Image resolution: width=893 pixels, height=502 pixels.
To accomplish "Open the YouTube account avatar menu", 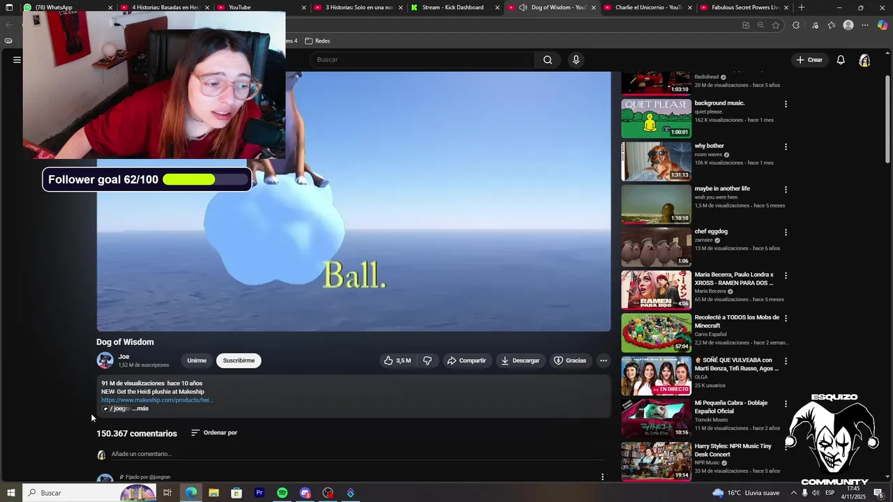I will click(x=864, y=60).
